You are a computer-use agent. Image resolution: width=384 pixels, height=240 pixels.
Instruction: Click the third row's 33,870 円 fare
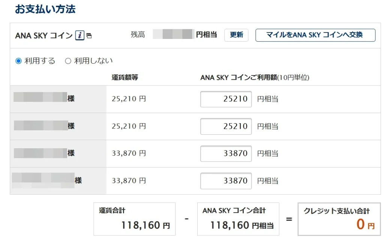(x=129, y=153)
